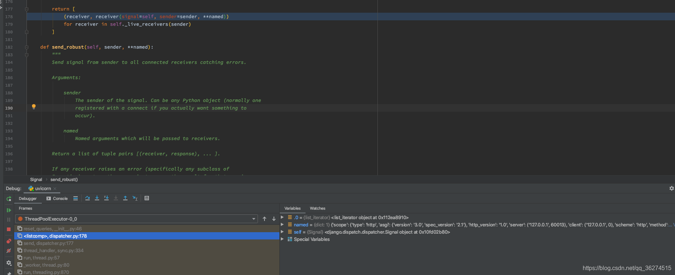This screenshot has height=275, width=675.
Task: Resume program execution
Action: tap(9, 210)
